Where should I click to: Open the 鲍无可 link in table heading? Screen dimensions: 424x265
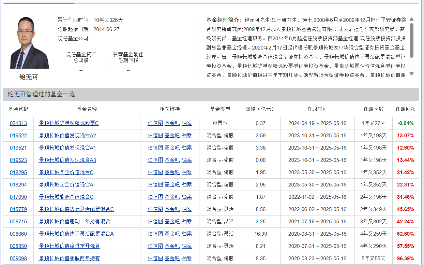[16, 94]
